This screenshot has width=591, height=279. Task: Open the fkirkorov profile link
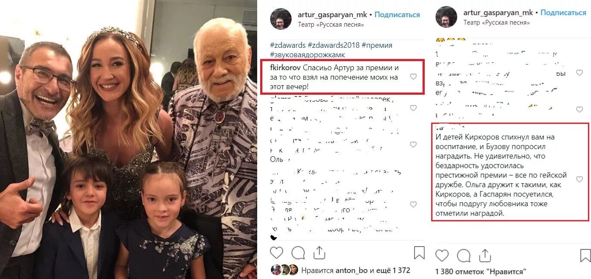pos(286,68)
